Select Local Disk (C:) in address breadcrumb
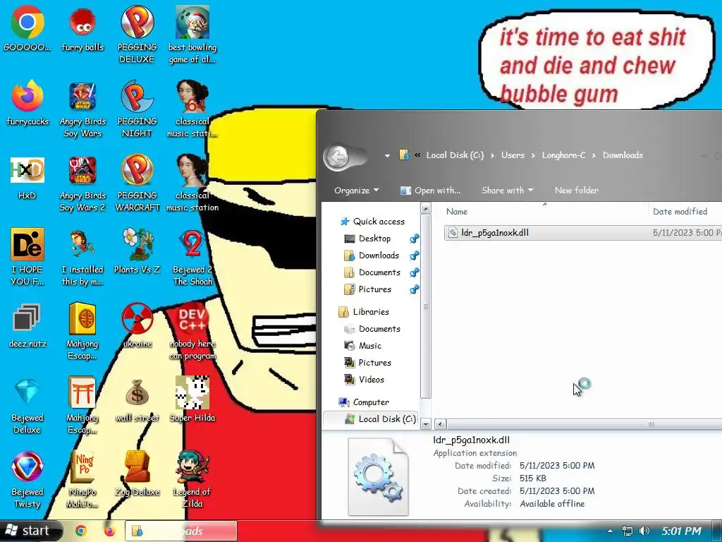Viewport: 722px width, 542px height. coord(455,155)
